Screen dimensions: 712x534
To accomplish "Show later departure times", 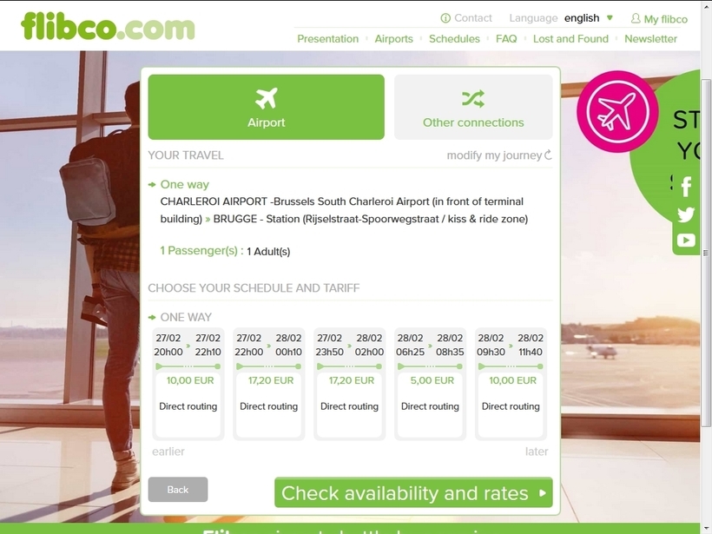I will coord(537,452).
